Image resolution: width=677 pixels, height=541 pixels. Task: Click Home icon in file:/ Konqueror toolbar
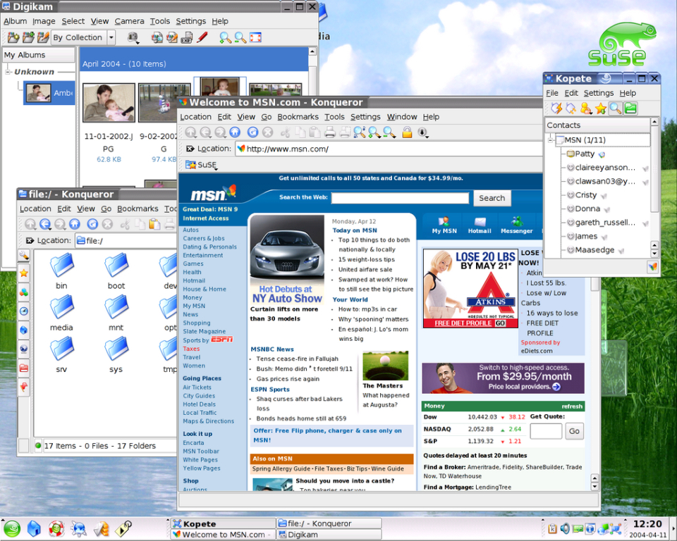pyautogui.click(x=75, y=224)
